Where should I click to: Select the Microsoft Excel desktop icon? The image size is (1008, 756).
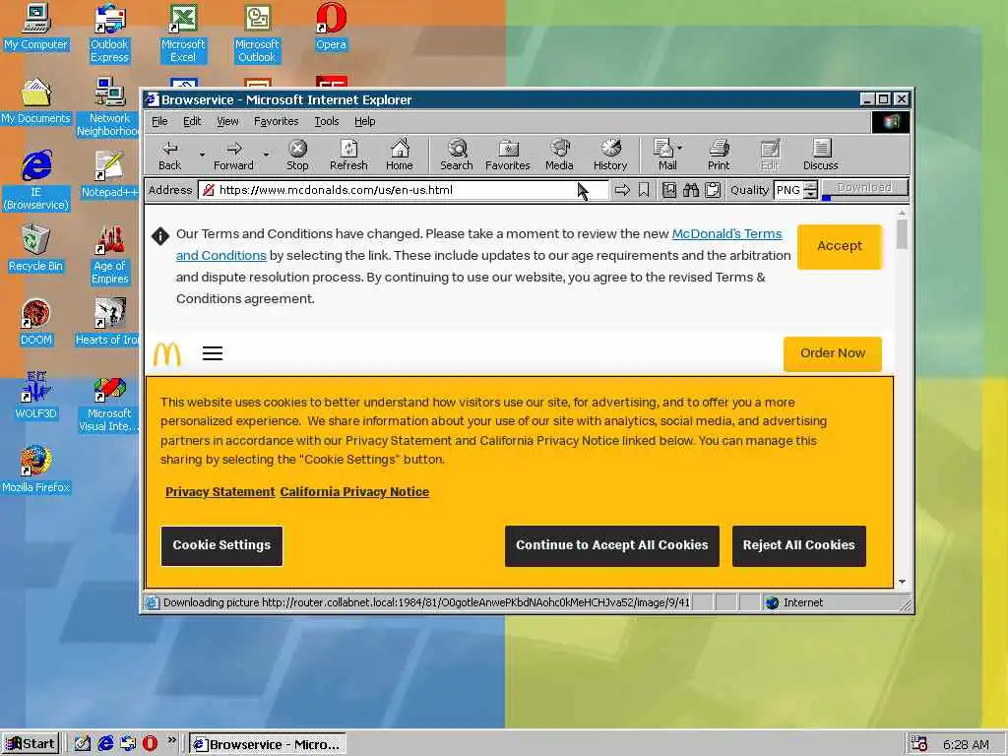point(183,33)
